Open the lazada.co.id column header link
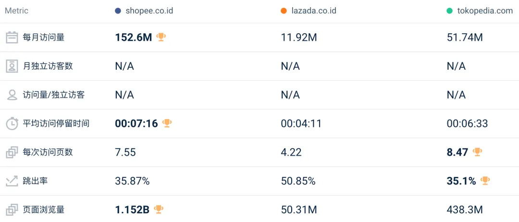The height and width of the screenshot is (222, 519). [x=314, y=11]
